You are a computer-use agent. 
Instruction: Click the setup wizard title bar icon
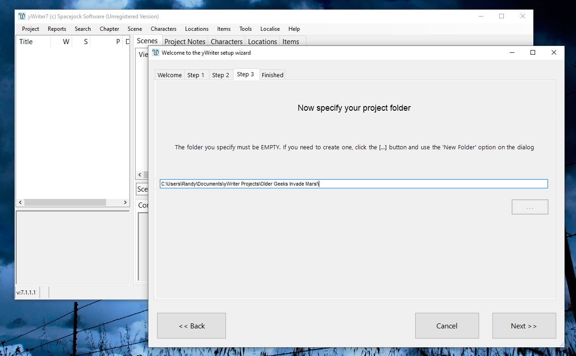pos(156,52)
